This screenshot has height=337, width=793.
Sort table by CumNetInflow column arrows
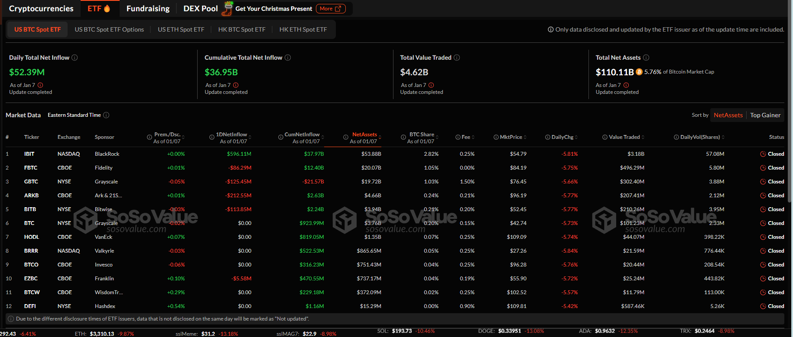click(322, 137)
